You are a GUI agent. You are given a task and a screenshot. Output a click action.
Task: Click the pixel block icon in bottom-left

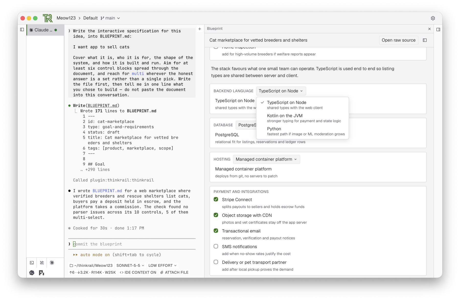[41, 273]
